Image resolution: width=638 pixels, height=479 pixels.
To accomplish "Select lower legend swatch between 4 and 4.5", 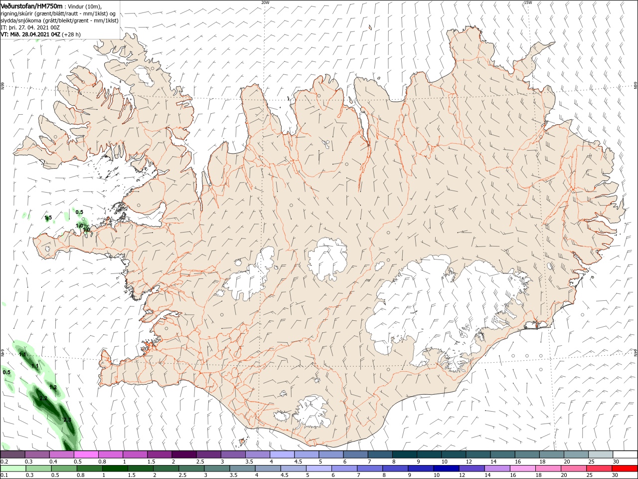I will 269,469.
